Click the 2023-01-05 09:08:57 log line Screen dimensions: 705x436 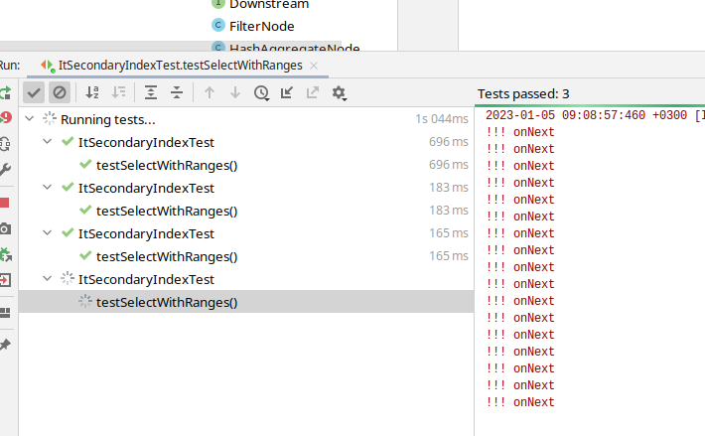pyautogui.click(x=596, y=115)
